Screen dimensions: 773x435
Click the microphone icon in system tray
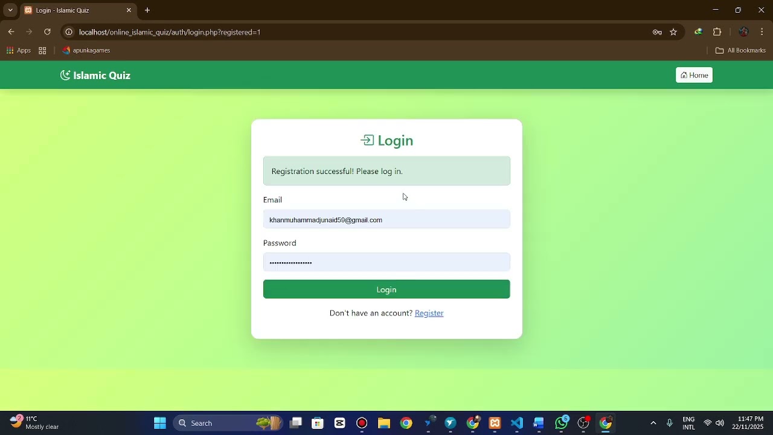pos(669,423)
